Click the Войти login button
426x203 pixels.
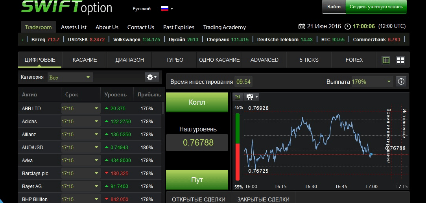tap(334, 7)
